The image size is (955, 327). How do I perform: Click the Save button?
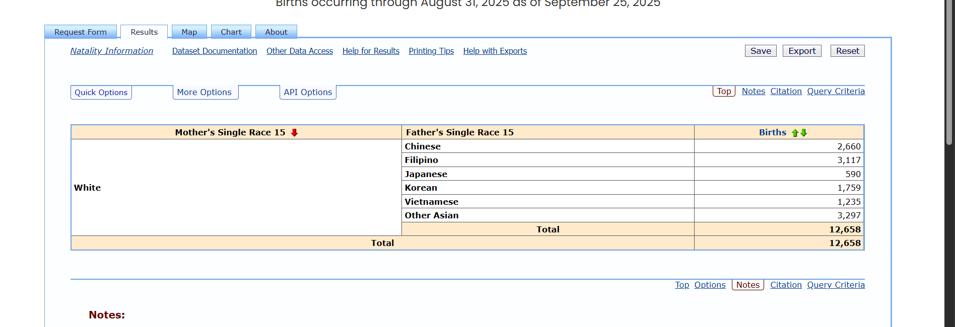click(761, 51)
